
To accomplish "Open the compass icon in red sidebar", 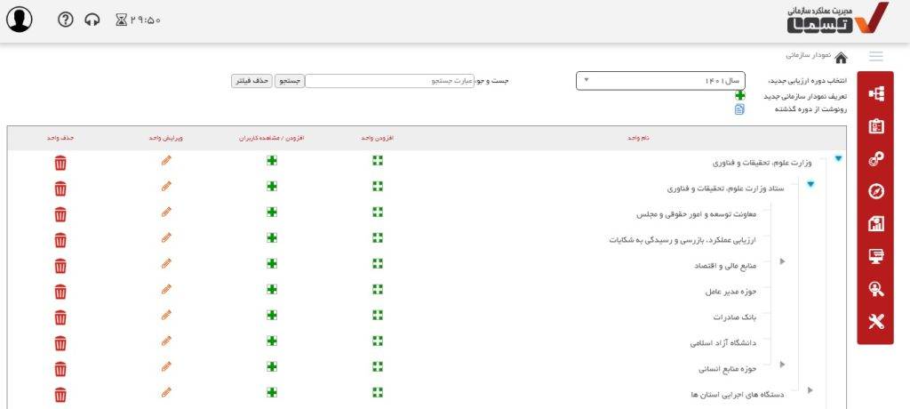I will pyautogui.click(x=876, y=191).
